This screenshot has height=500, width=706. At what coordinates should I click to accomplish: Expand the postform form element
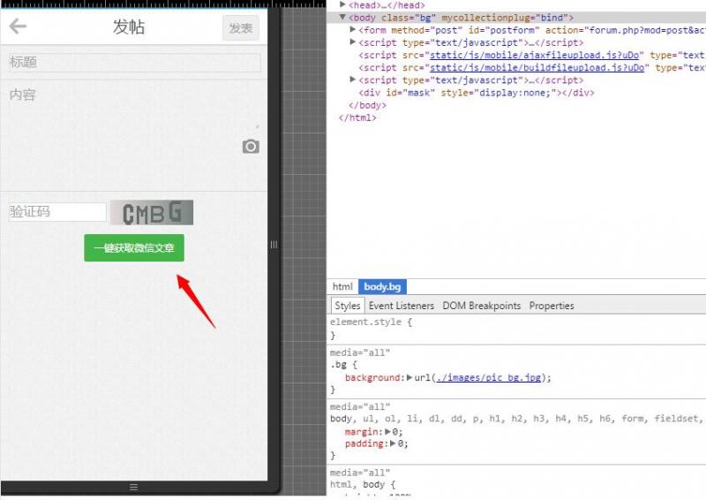click(x=353, y=29)
